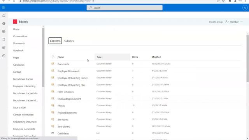Bookmark this page with the star icon
The height and width of the screenshot is (140, 249).
point(223,1)
